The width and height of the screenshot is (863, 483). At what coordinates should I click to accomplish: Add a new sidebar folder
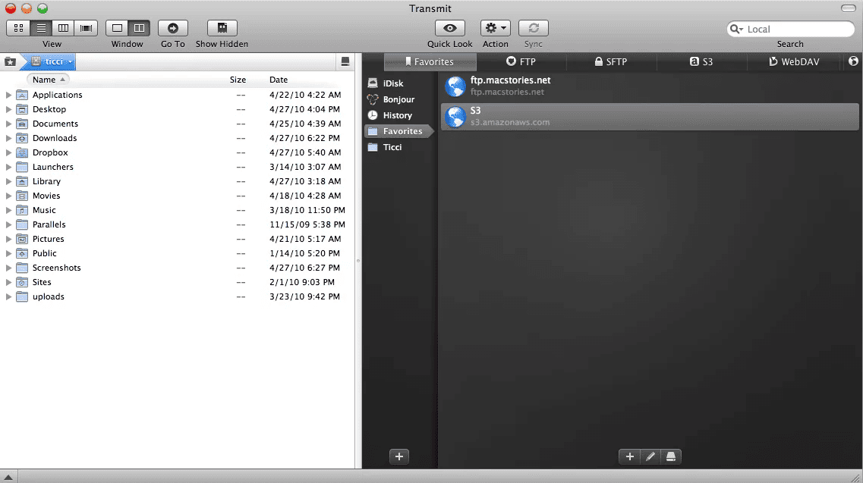click(399, 456)
